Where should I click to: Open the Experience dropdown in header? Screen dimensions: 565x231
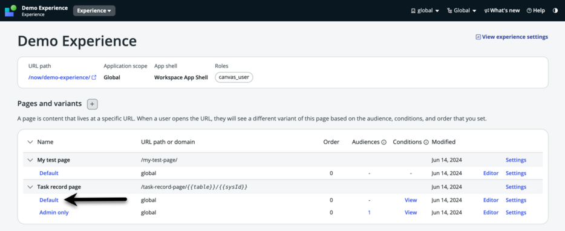click(94, 11)
